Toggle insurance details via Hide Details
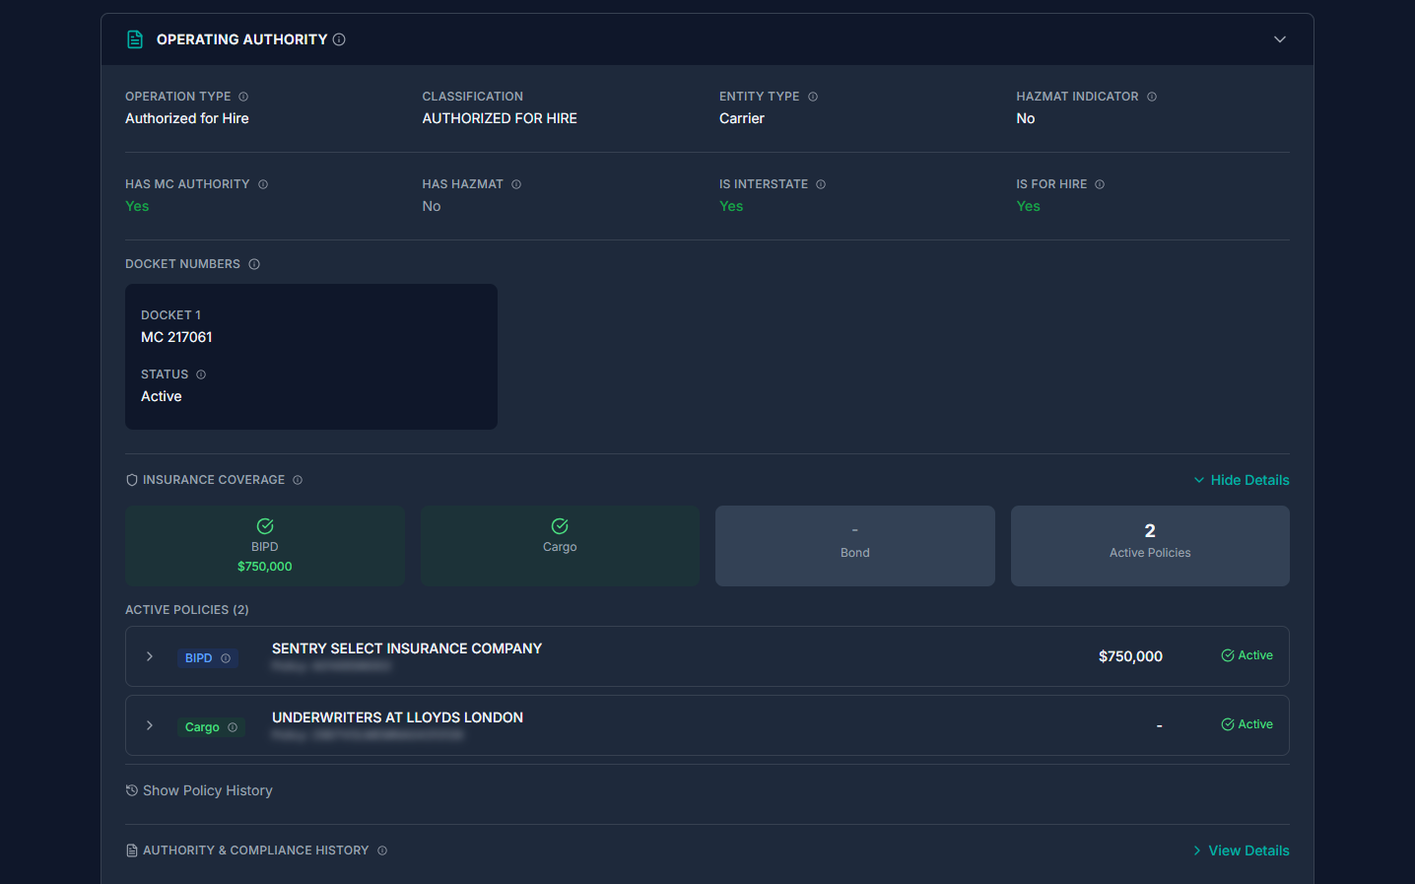 [x=1241, y=479]
